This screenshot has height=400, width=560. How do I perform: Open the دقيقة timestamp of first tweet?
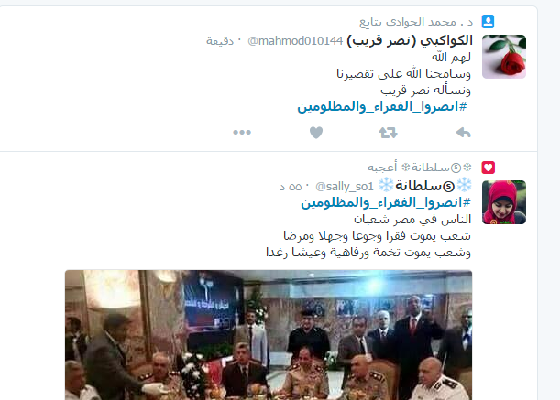[x=220, y=41]
